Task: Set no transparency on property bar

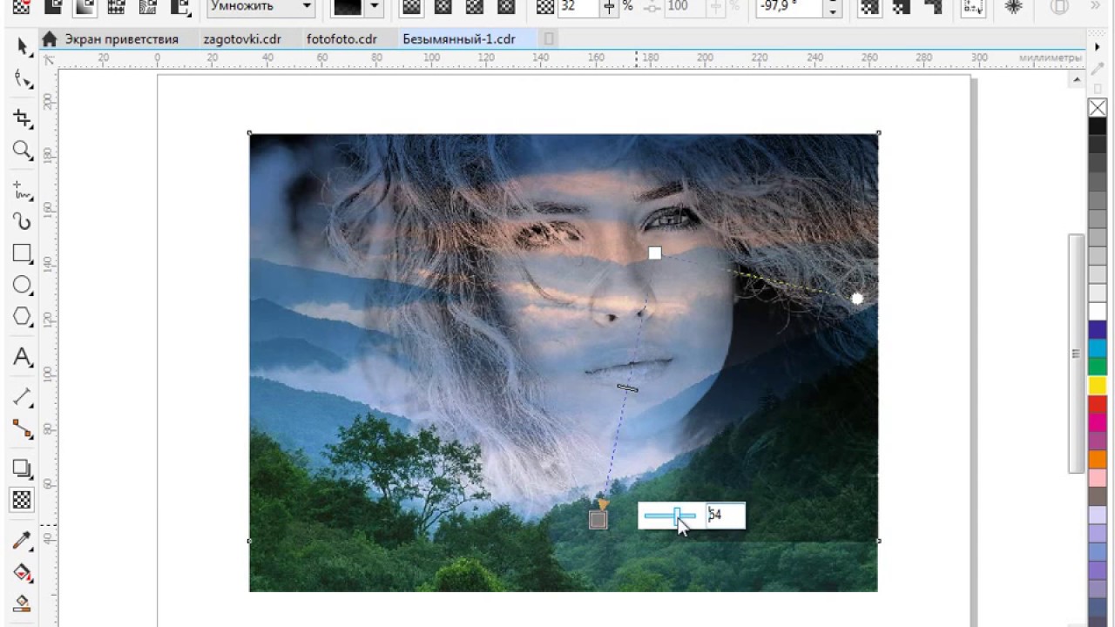Action: coord(21,7)
